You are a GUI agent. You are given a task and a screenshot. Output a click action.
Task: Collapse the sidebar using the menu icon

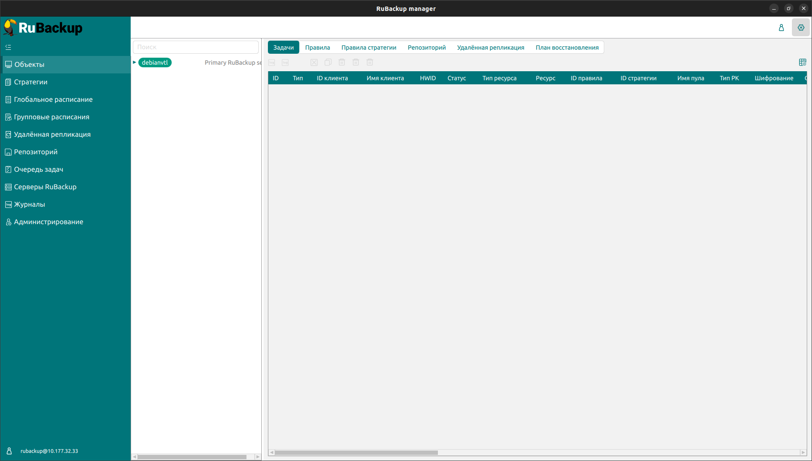pos(8,47)
